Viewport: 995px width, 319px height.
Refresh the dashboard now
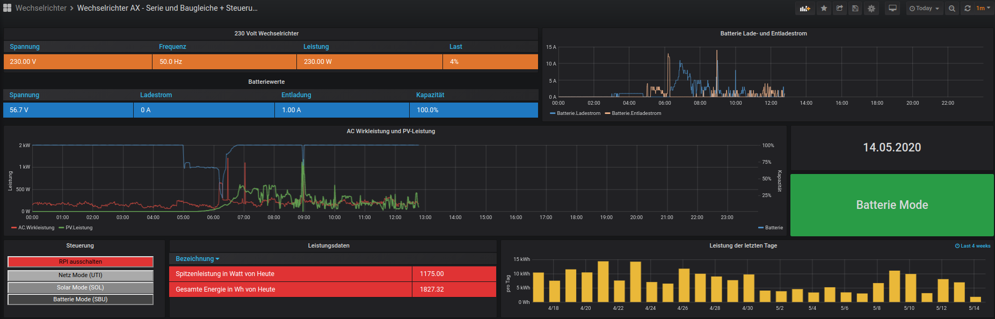click(x=968, y=9)
